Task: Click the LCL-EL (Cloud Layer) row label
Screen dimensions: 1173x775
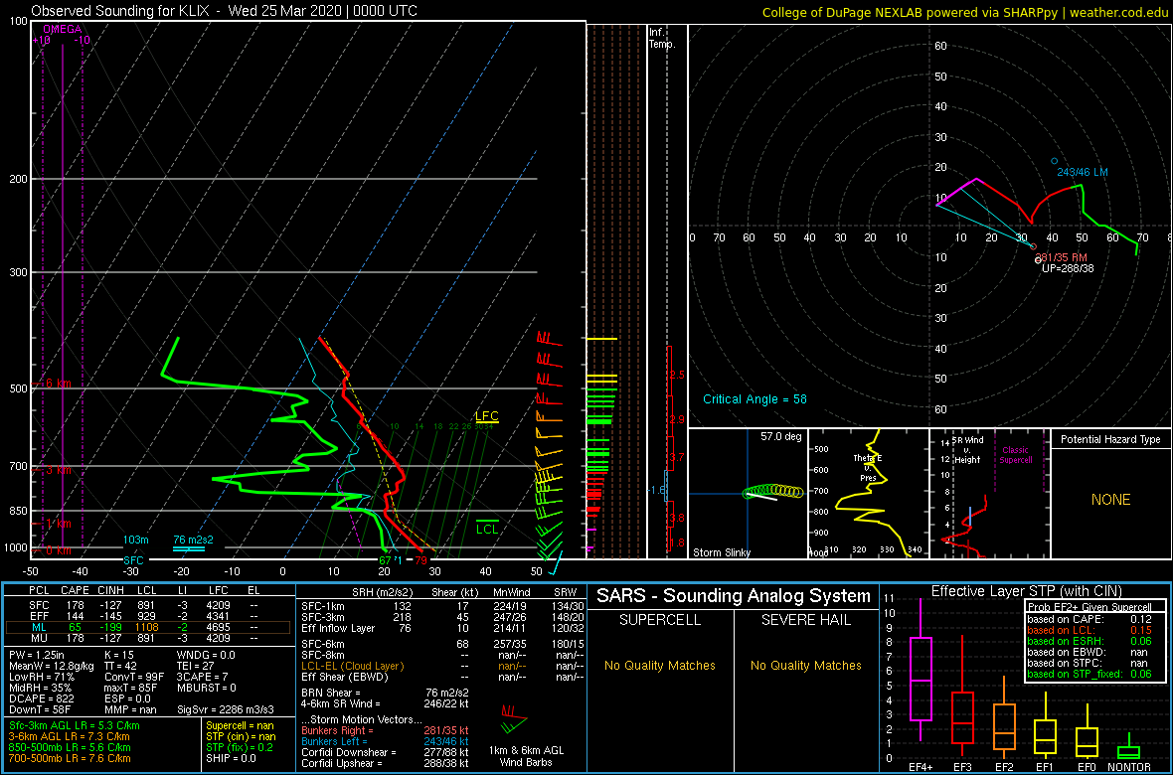Action: click(x=352, y=665)
